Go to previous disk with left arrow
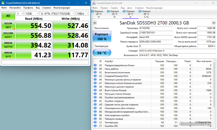The height and width of the screenshot is (130, 217). click(x=95, y=23)
